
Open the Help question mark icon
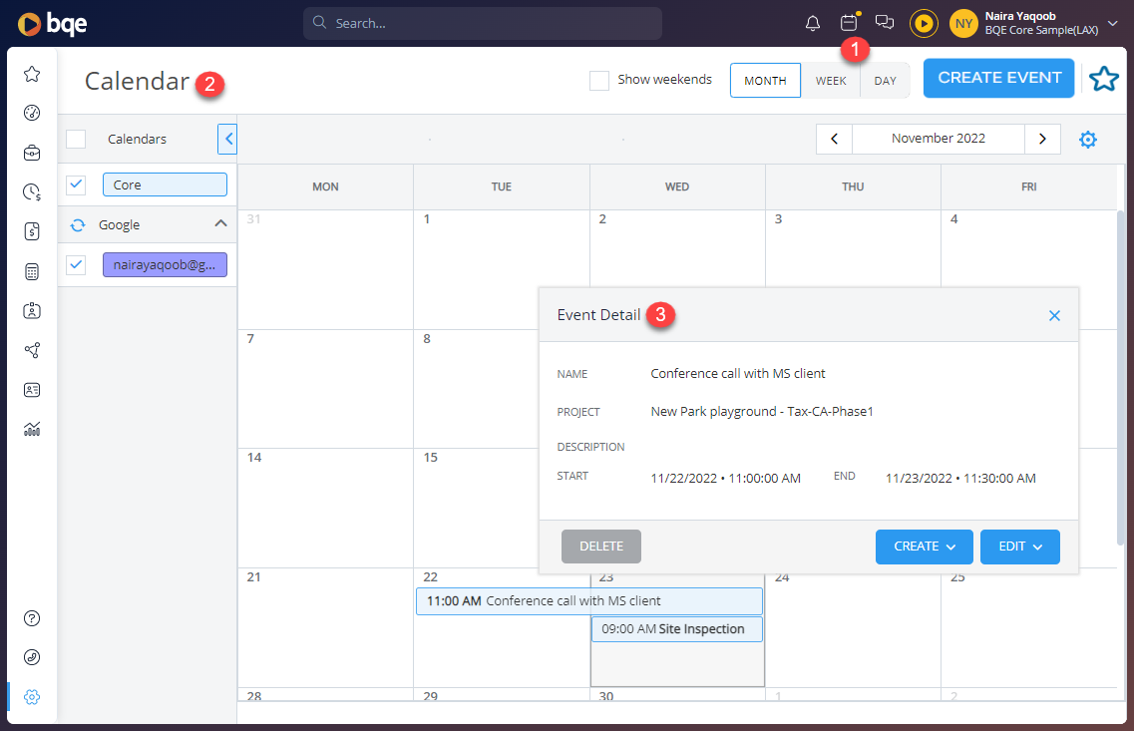tap(32, 618)
